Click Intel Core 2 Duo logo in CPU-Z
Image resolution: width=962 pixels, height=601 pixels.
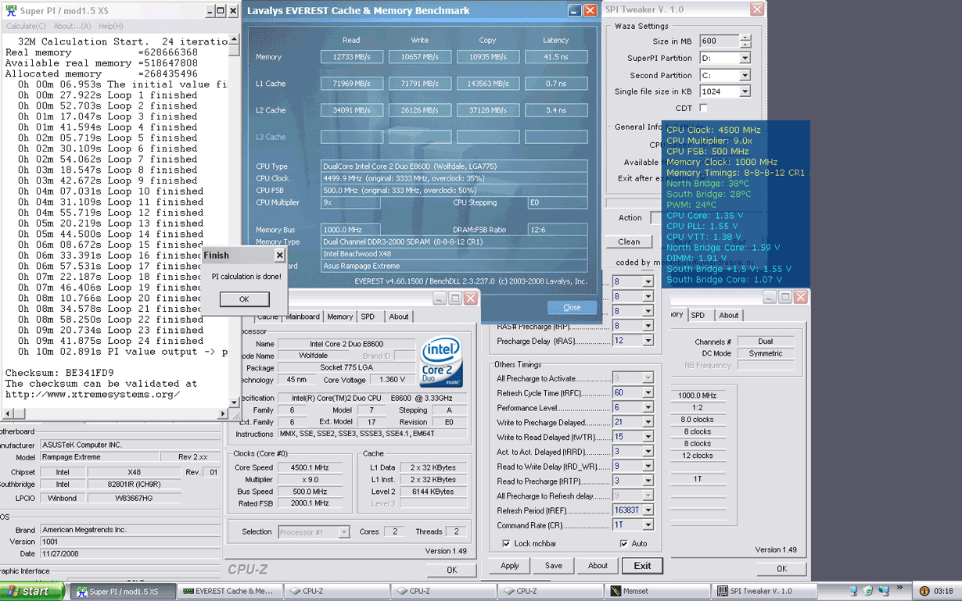pos(442,363)
